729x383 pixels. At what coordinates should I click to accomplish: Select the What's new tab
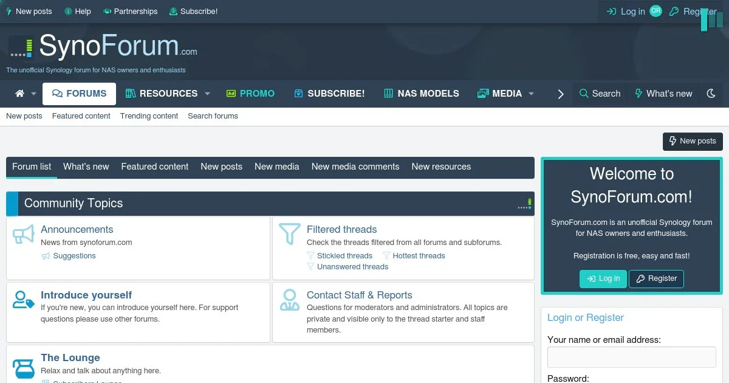click(86, 167)
